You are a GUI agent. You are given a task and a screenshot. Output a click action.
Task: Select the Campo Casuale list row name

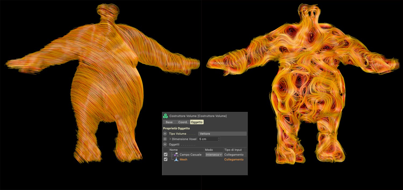[x=190, y=155]
